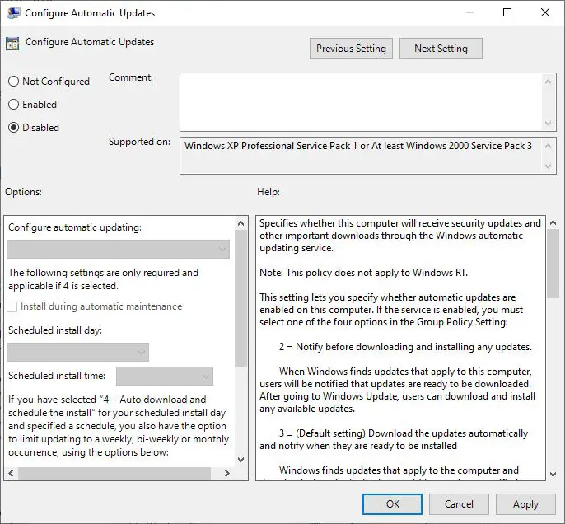Click the 'Options:' section label
The width and height of the screenshot is (565, 524).
pyautogui.click(x=23, y=192)
